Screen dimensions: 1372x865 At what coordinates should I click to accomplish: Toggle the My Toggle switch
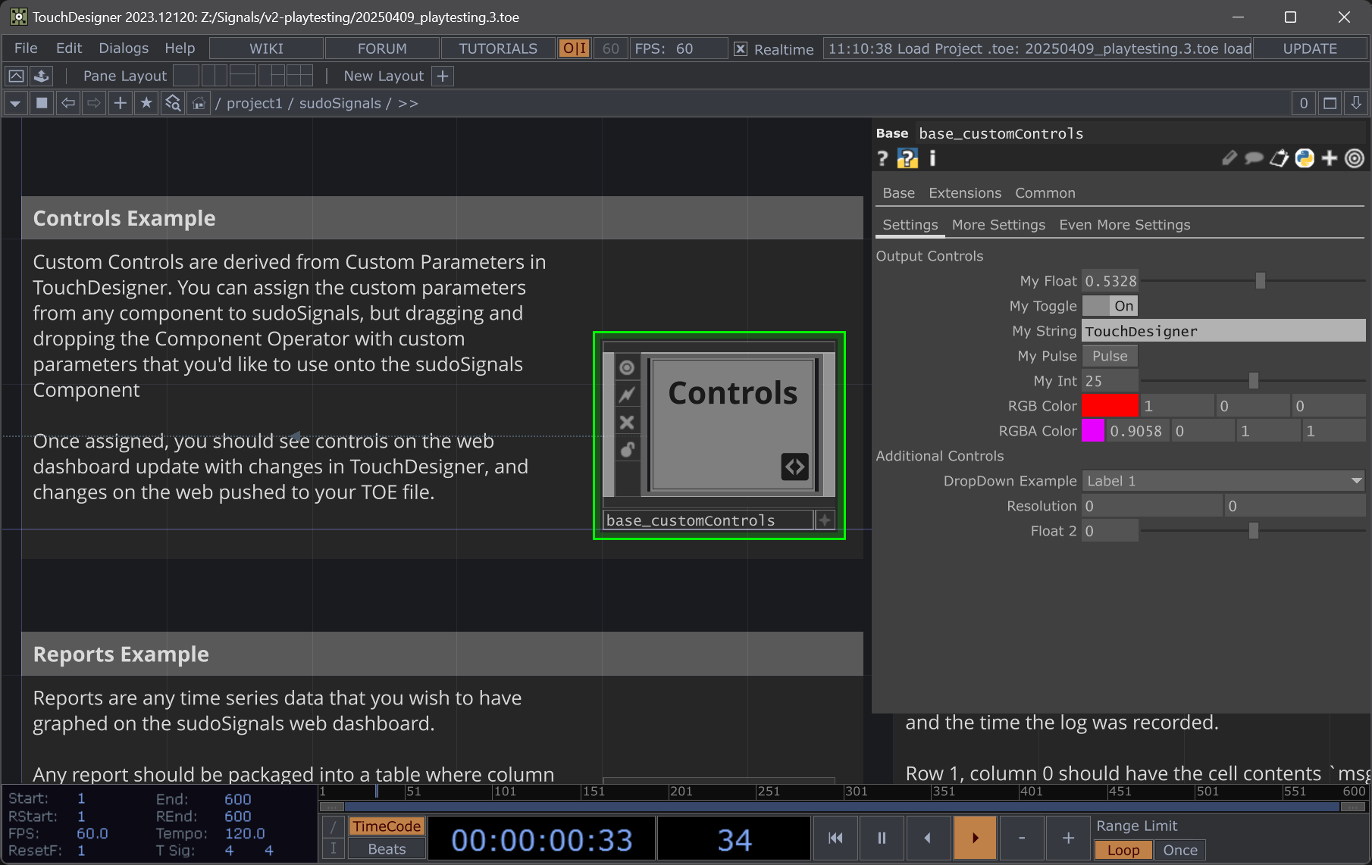coord(1110,306)
